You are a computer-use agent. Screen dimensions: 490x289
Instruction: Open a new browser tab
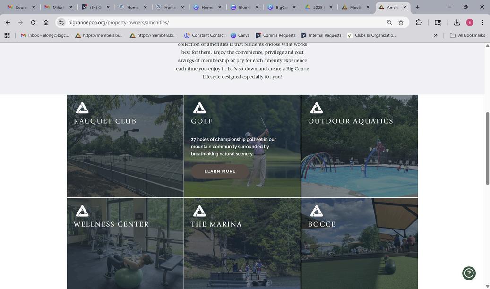coord(418,7)
